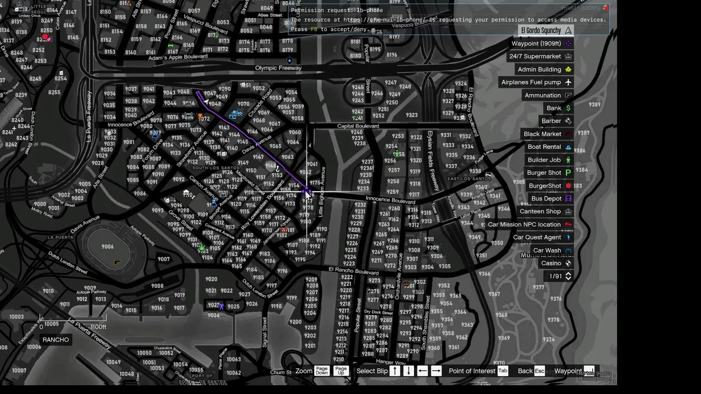Select the BurgerShot red circle icon

click(x=568, y=186)
